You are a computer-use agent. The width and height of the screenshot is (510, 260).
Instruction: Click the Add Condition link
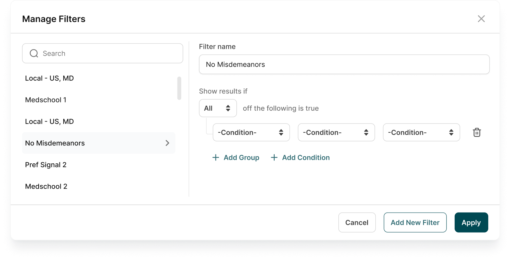[x=306, y=158]
